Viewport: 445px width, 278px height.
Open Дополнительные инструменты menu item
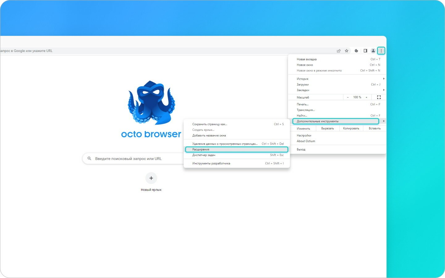pyautogui.click(x=336, y=121)
